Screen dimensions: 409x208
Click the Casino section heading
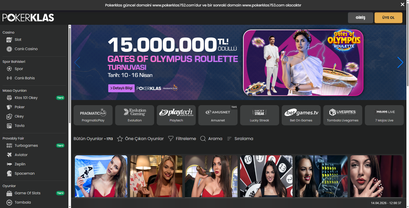9,32
